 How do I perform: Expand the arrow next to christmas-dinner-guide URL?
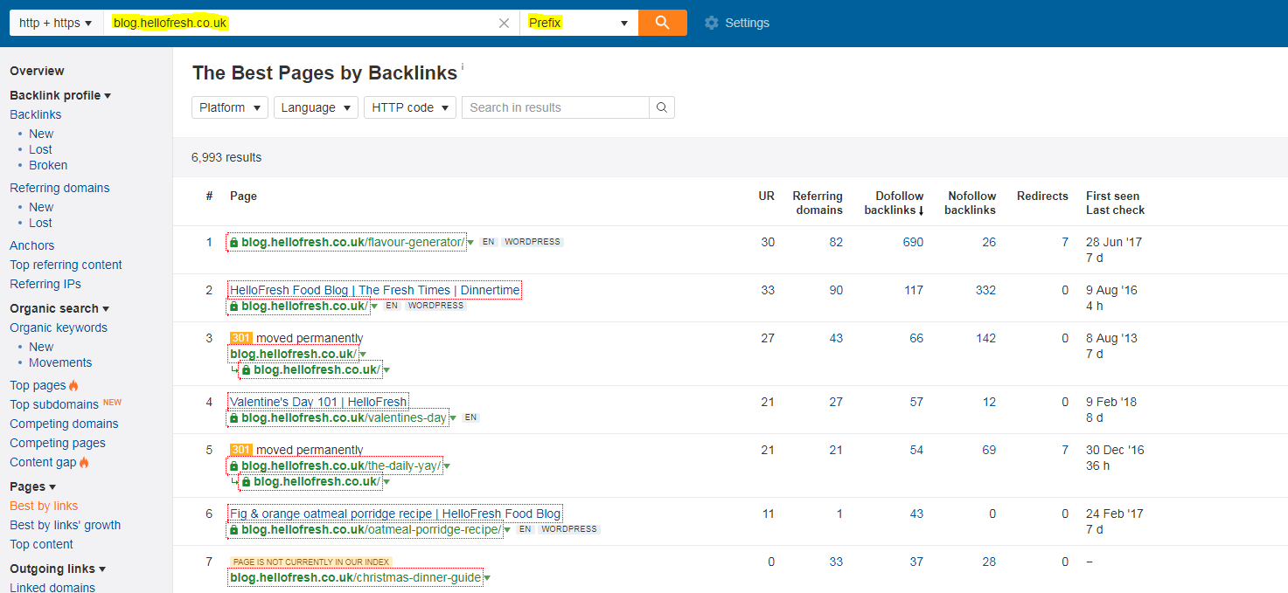[x=487, y=578]
